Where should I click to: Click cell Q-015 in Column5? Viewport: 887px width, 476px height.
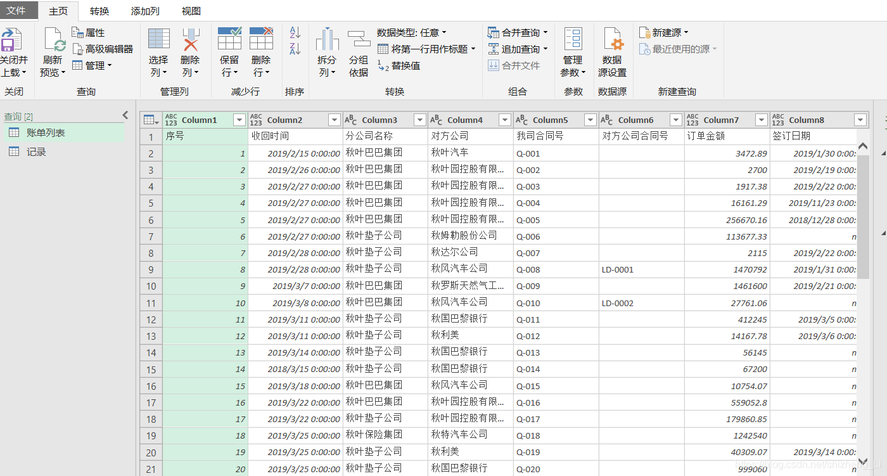coord(556,385)
